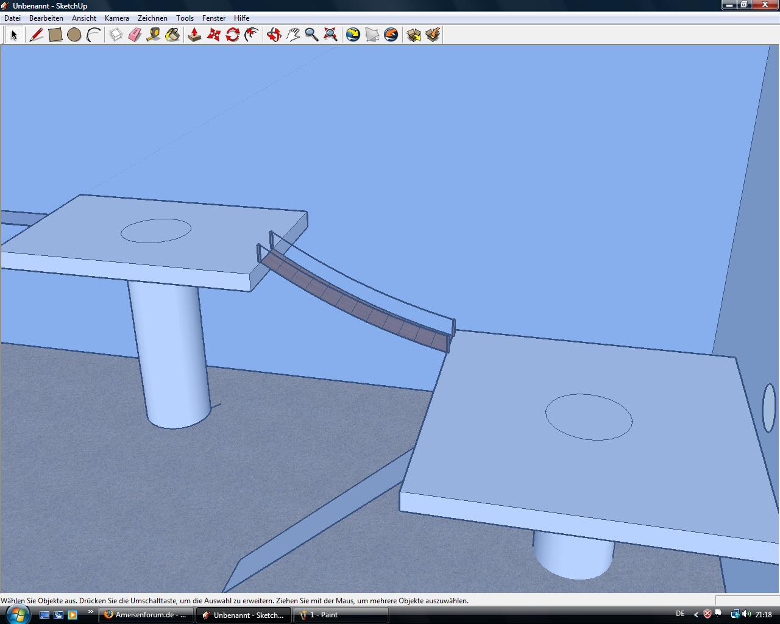Select the pink Eraser tool

tap(135, 35)
